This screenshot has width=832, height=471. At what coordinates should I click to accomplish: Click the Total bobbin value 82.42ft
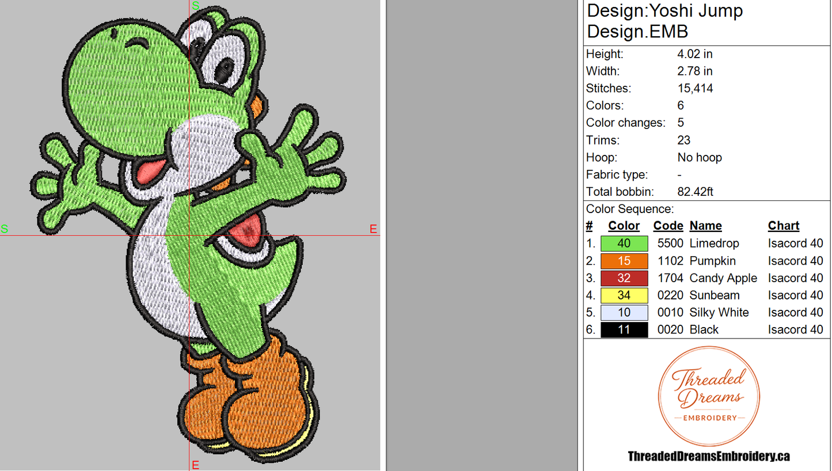tap(695, 192)
